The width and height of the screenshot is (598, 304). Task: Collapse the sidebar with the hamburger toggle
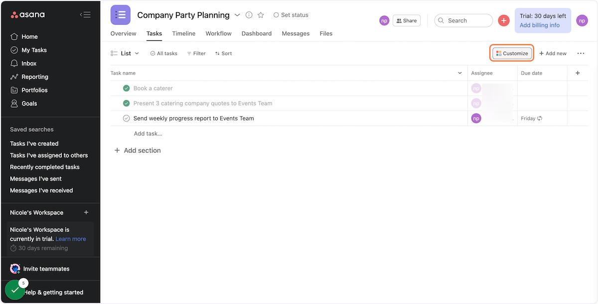85,15
